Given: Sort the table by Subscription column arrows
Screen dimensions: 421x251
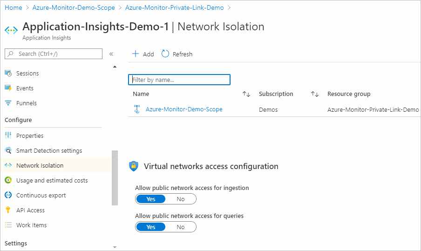Looking at the screenshot, I should (x=315, y=94).
